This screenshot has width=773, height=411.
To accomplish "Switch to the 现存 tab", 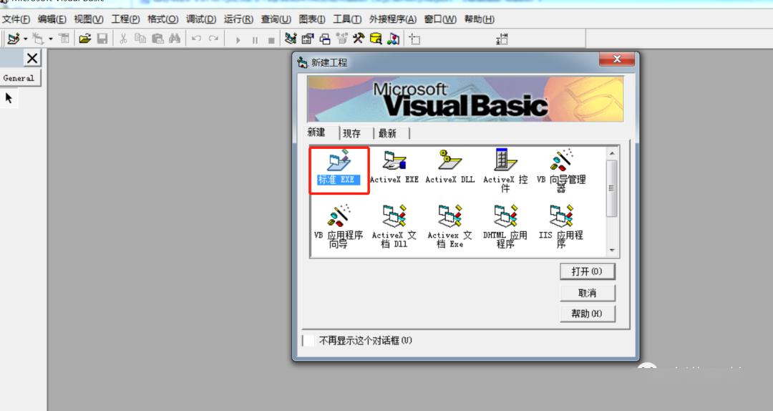I will tap(352, 133).
